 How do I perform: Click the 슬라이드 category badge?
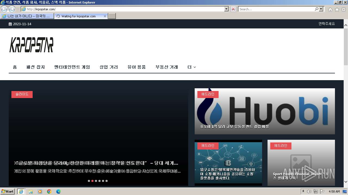[22, 94]
